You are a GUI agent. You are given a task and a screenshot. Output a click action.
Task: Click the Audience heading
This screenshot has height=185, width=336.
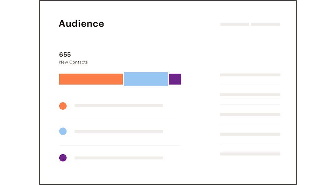81,24
